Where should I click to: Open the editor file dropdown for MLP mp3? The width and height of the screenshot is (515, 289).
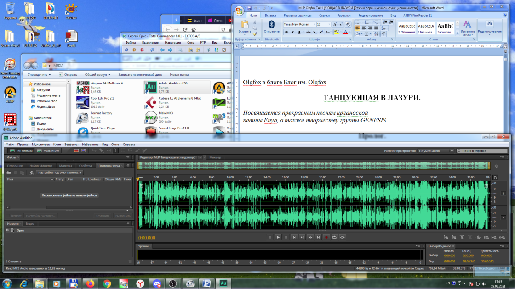click(x=200, y=157)
